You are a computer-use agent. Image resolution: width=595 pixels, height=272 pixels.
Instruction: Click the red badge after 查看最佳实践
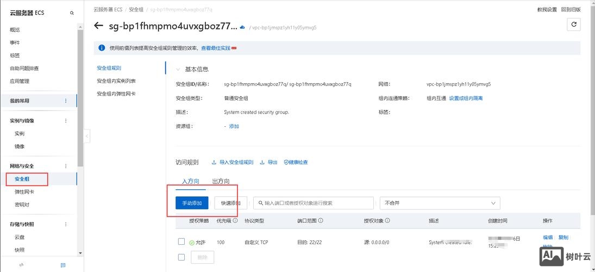234,48
